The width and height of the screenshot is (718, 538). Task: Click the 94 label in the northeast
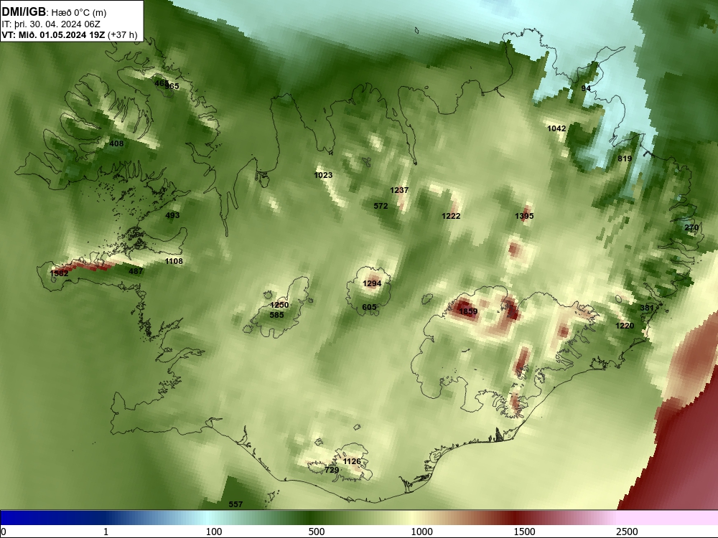586,88
